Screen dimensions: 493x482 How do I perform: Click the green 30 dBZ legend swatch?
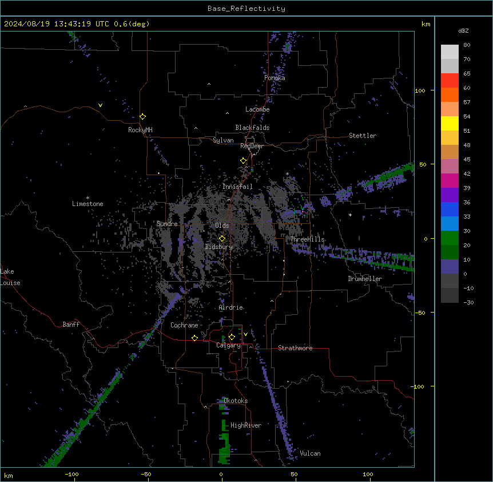point(450,238)
